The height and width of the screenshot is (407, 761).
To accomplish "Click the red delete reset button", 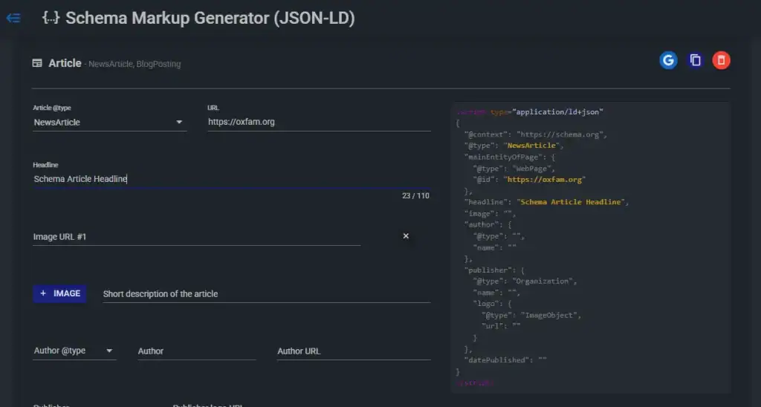I will 721,60.
